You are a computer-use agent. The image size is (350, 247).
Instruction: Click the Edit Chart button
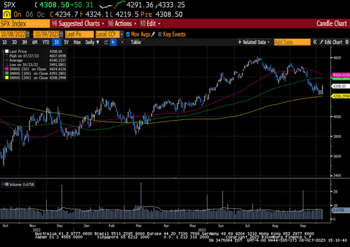point(331,42)
